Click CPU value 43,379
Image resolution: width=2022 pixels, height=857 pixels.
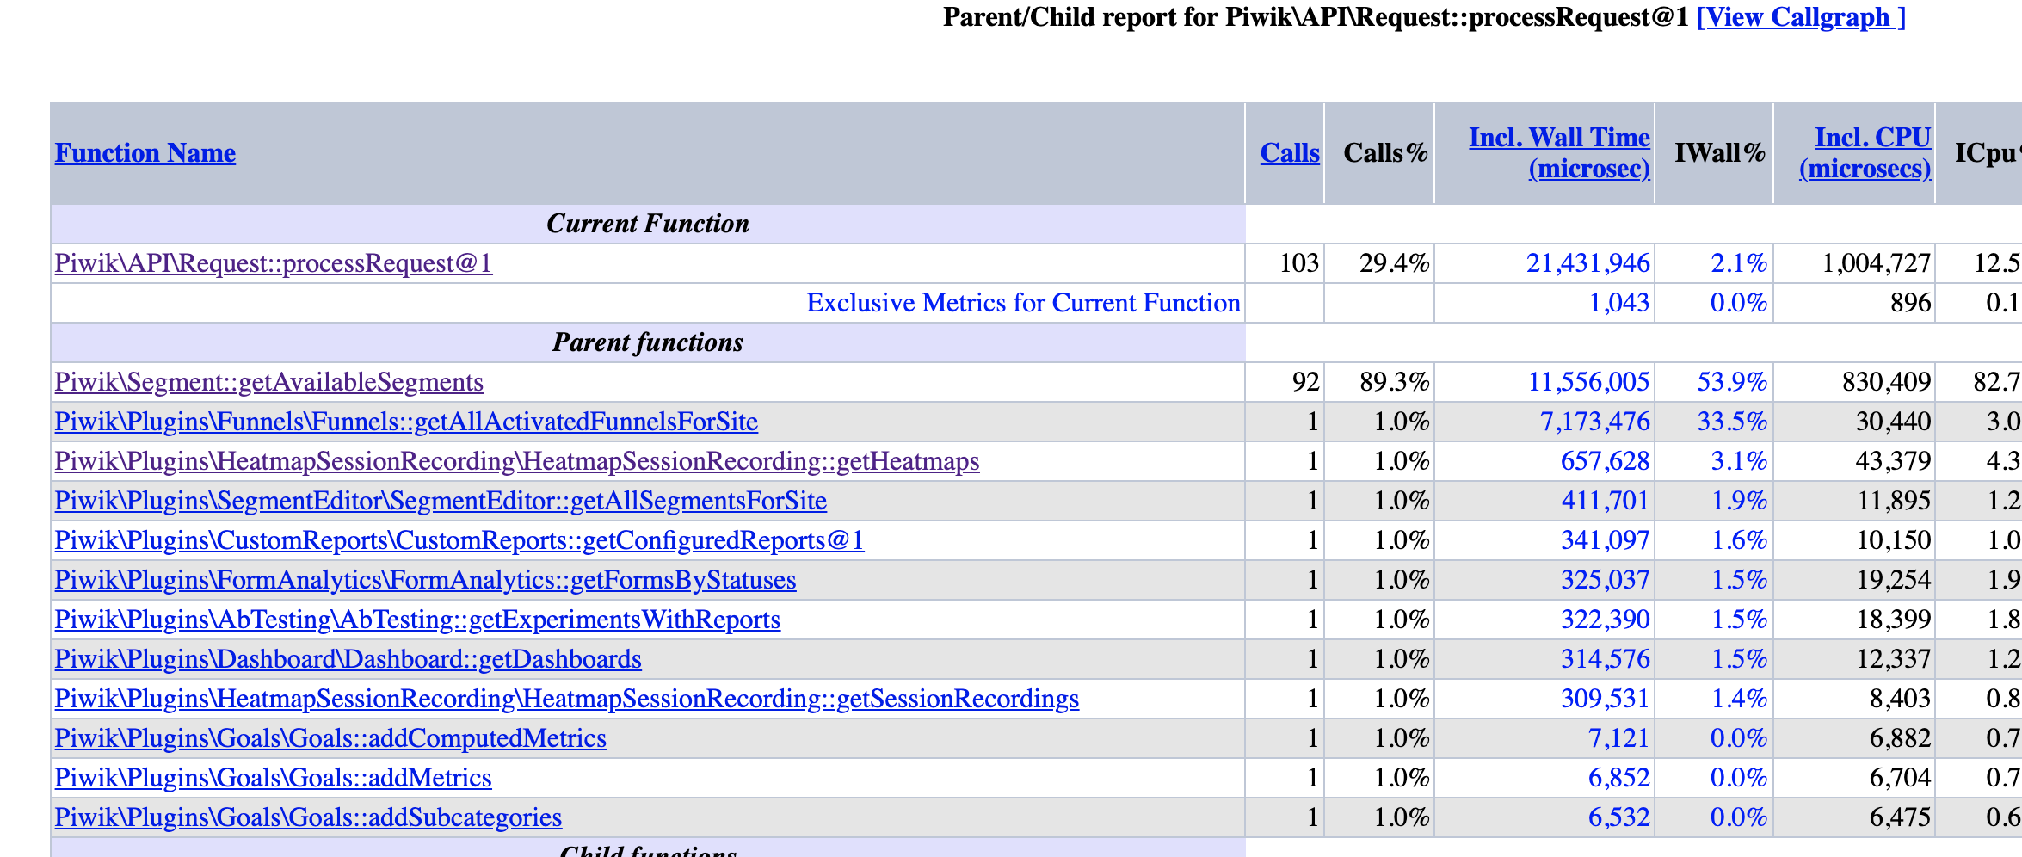(x=1894, y=461)
